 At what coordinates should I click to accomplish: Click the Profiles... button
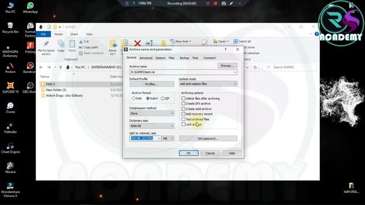tap(152, 84)
